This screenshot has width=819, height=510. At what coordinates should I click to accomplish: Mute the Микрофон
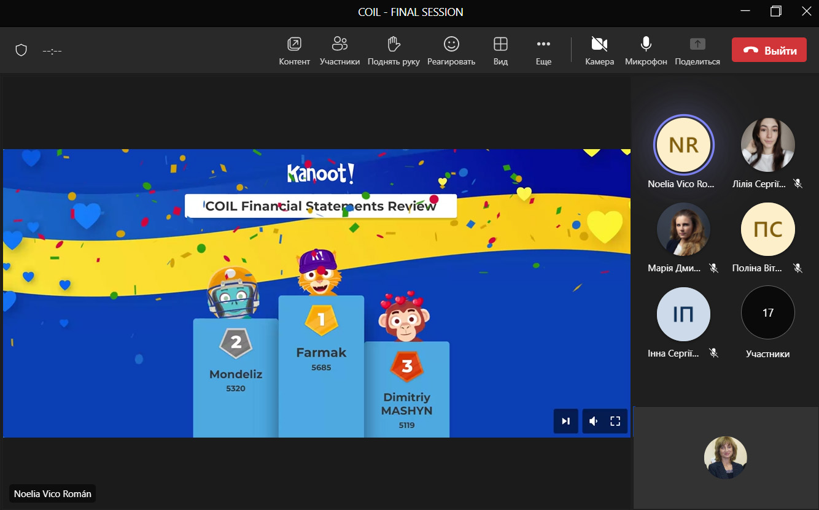[x=646, y=50]
